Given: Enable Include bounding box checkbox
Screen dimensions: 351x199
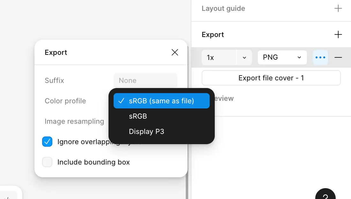Looking at the screenshot, I should (47, 162).
